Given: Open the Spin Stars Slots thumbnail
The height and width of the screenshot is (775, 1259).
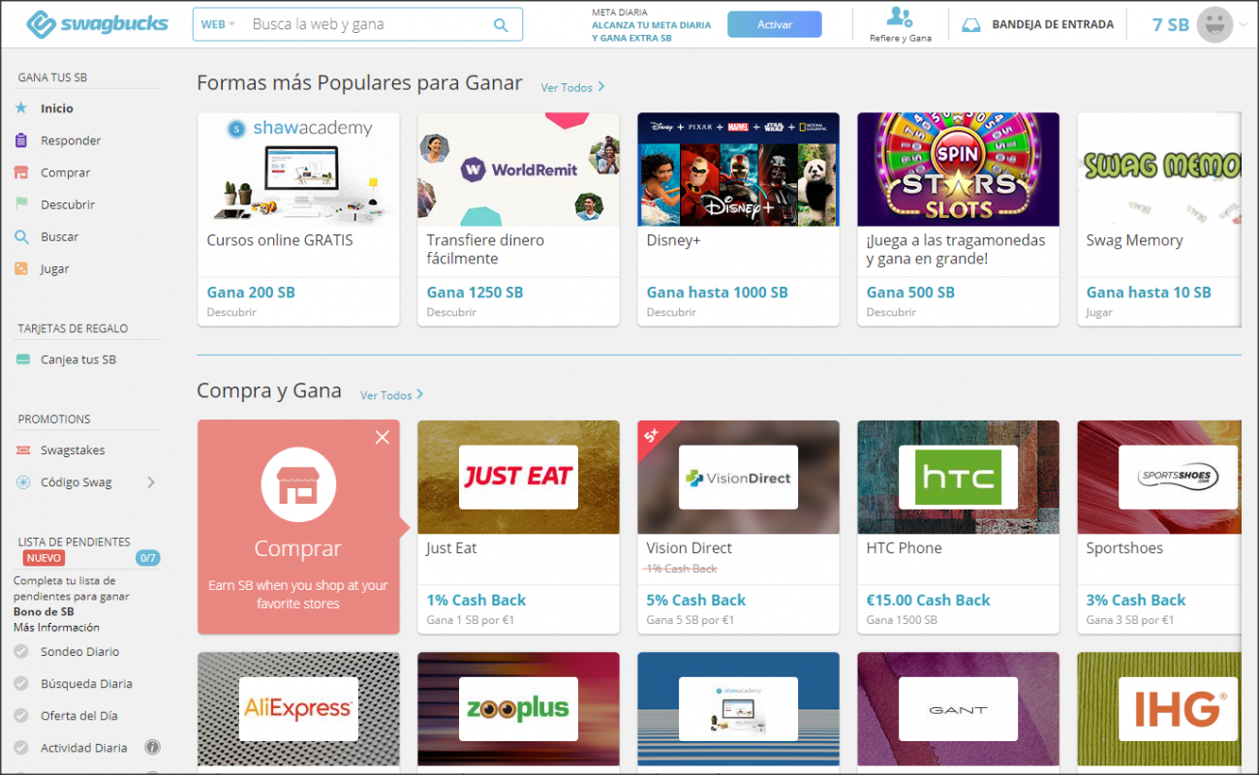Looking at the screenshot, I should pos(958,170).
